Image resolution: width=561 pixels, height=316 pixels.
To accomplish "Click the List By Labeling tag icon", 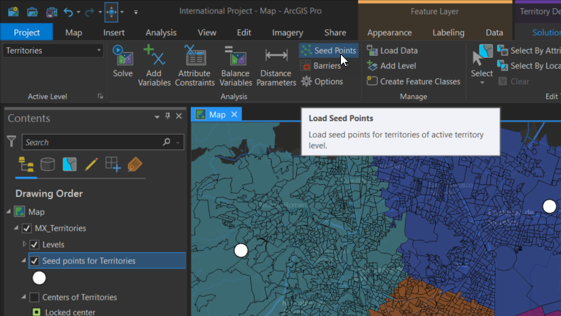I will [134, 164].
